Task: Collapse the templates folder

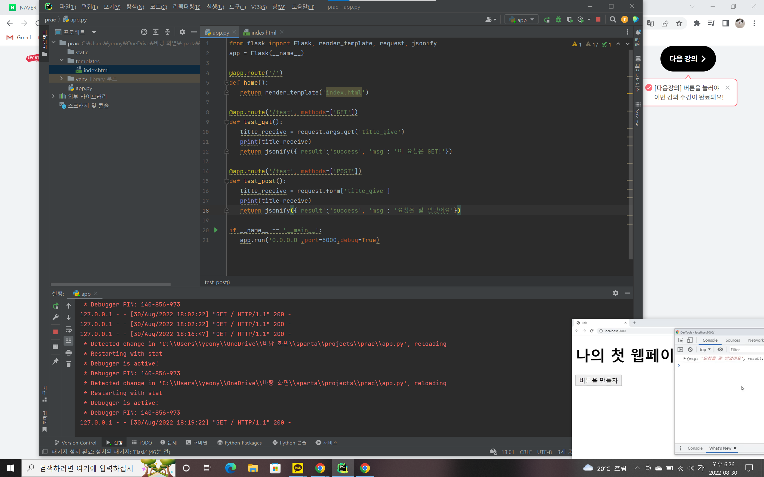Action: [x=61, y=60]
